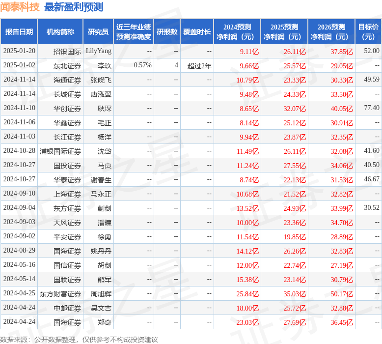Select the 东方财富证券 institution cell
This screenshot has height=344, width=382.
point(60,294)
